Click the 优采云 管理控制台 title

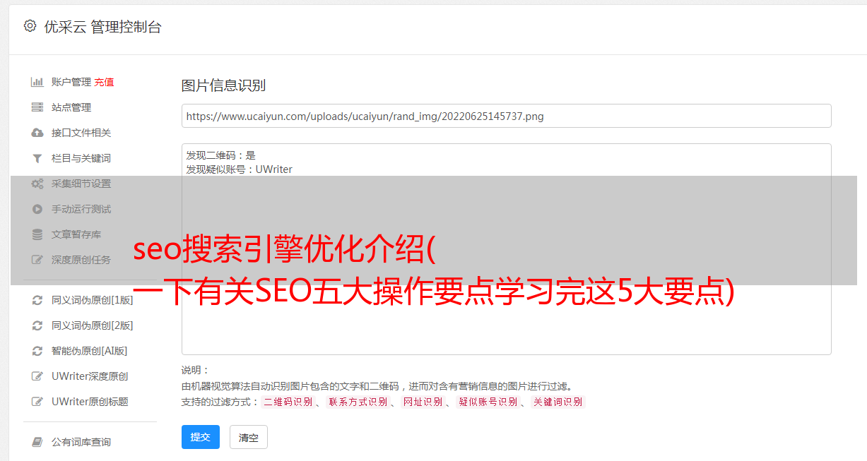tap(102, 27)
